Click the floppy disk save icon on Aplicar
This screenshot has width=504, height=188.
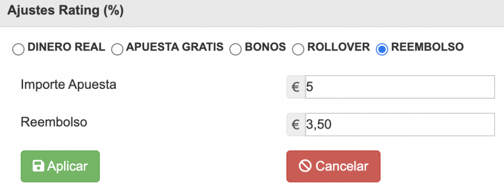(x=38, y=166)
